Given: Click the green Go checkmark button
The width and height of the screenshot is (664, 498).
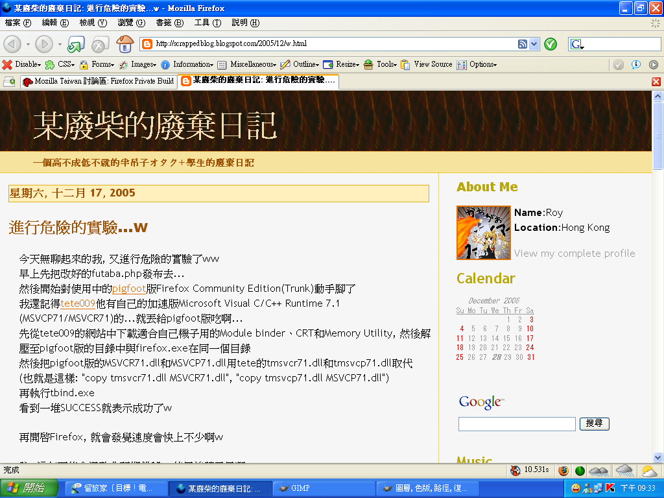Looking at the screenshot, I should 551,44.
